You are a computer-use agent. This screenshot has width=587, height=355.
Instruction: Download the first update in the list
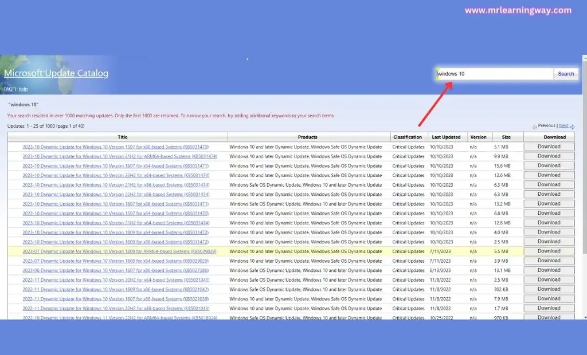549,147
